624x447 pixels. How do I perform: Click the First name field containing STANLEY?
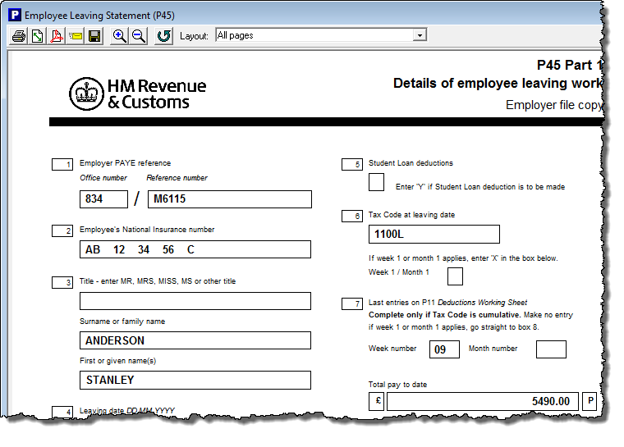pyautogui.click(x=195, y=380)
